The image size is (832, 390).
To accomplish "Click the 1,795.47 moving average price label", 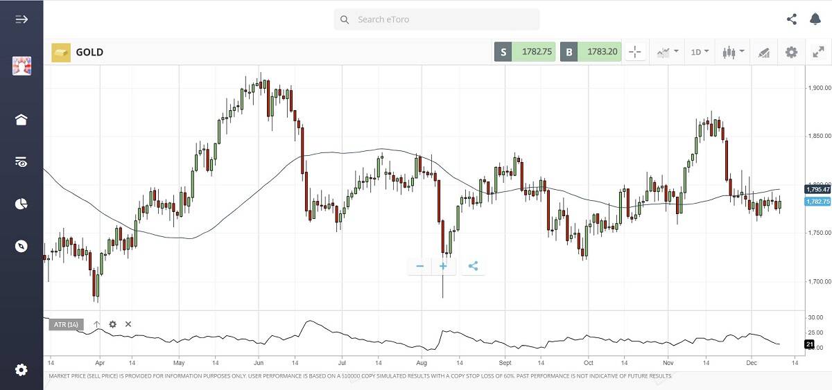I will pos(817,189).
